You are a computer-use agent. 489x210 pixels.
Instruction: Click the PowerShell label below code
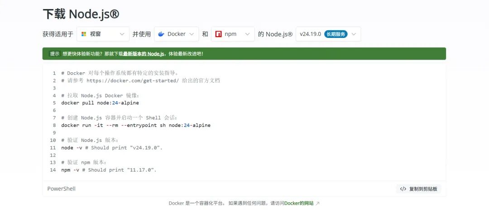[x=62, y=189]
